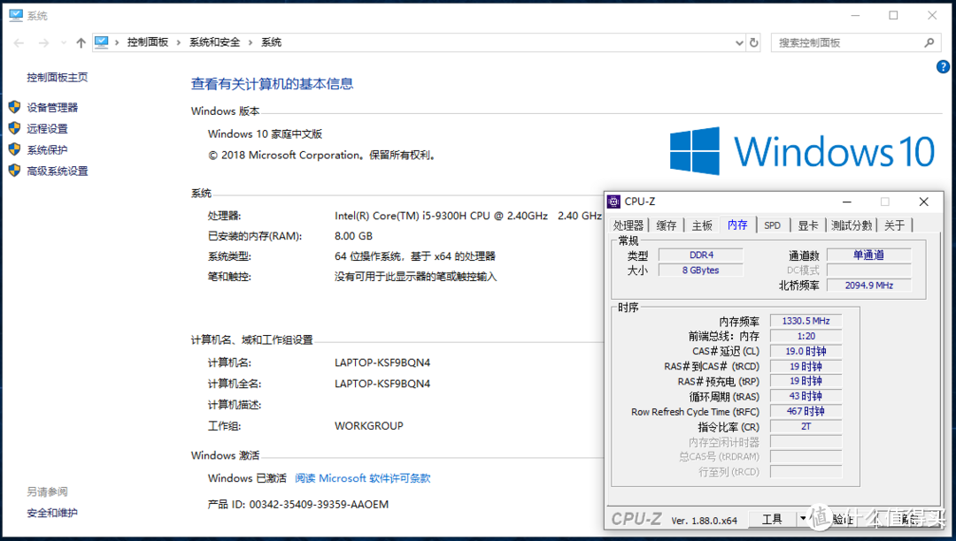Switch to SPD tab in CPU-Z
This screenshot has width=956, height=541.
pyautogui.click(x=773, y=225)
